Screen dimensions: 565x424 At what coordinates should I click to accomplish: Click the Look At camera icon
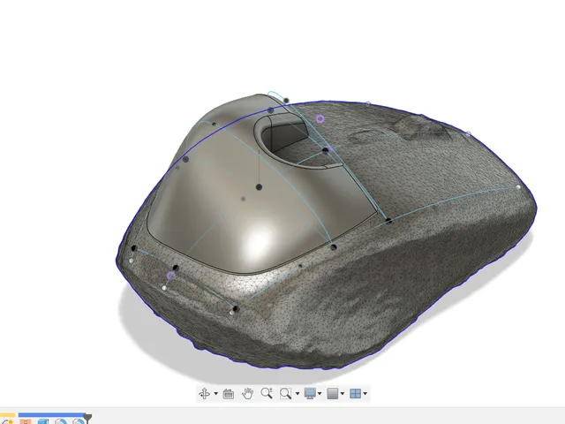click(229, 394)
